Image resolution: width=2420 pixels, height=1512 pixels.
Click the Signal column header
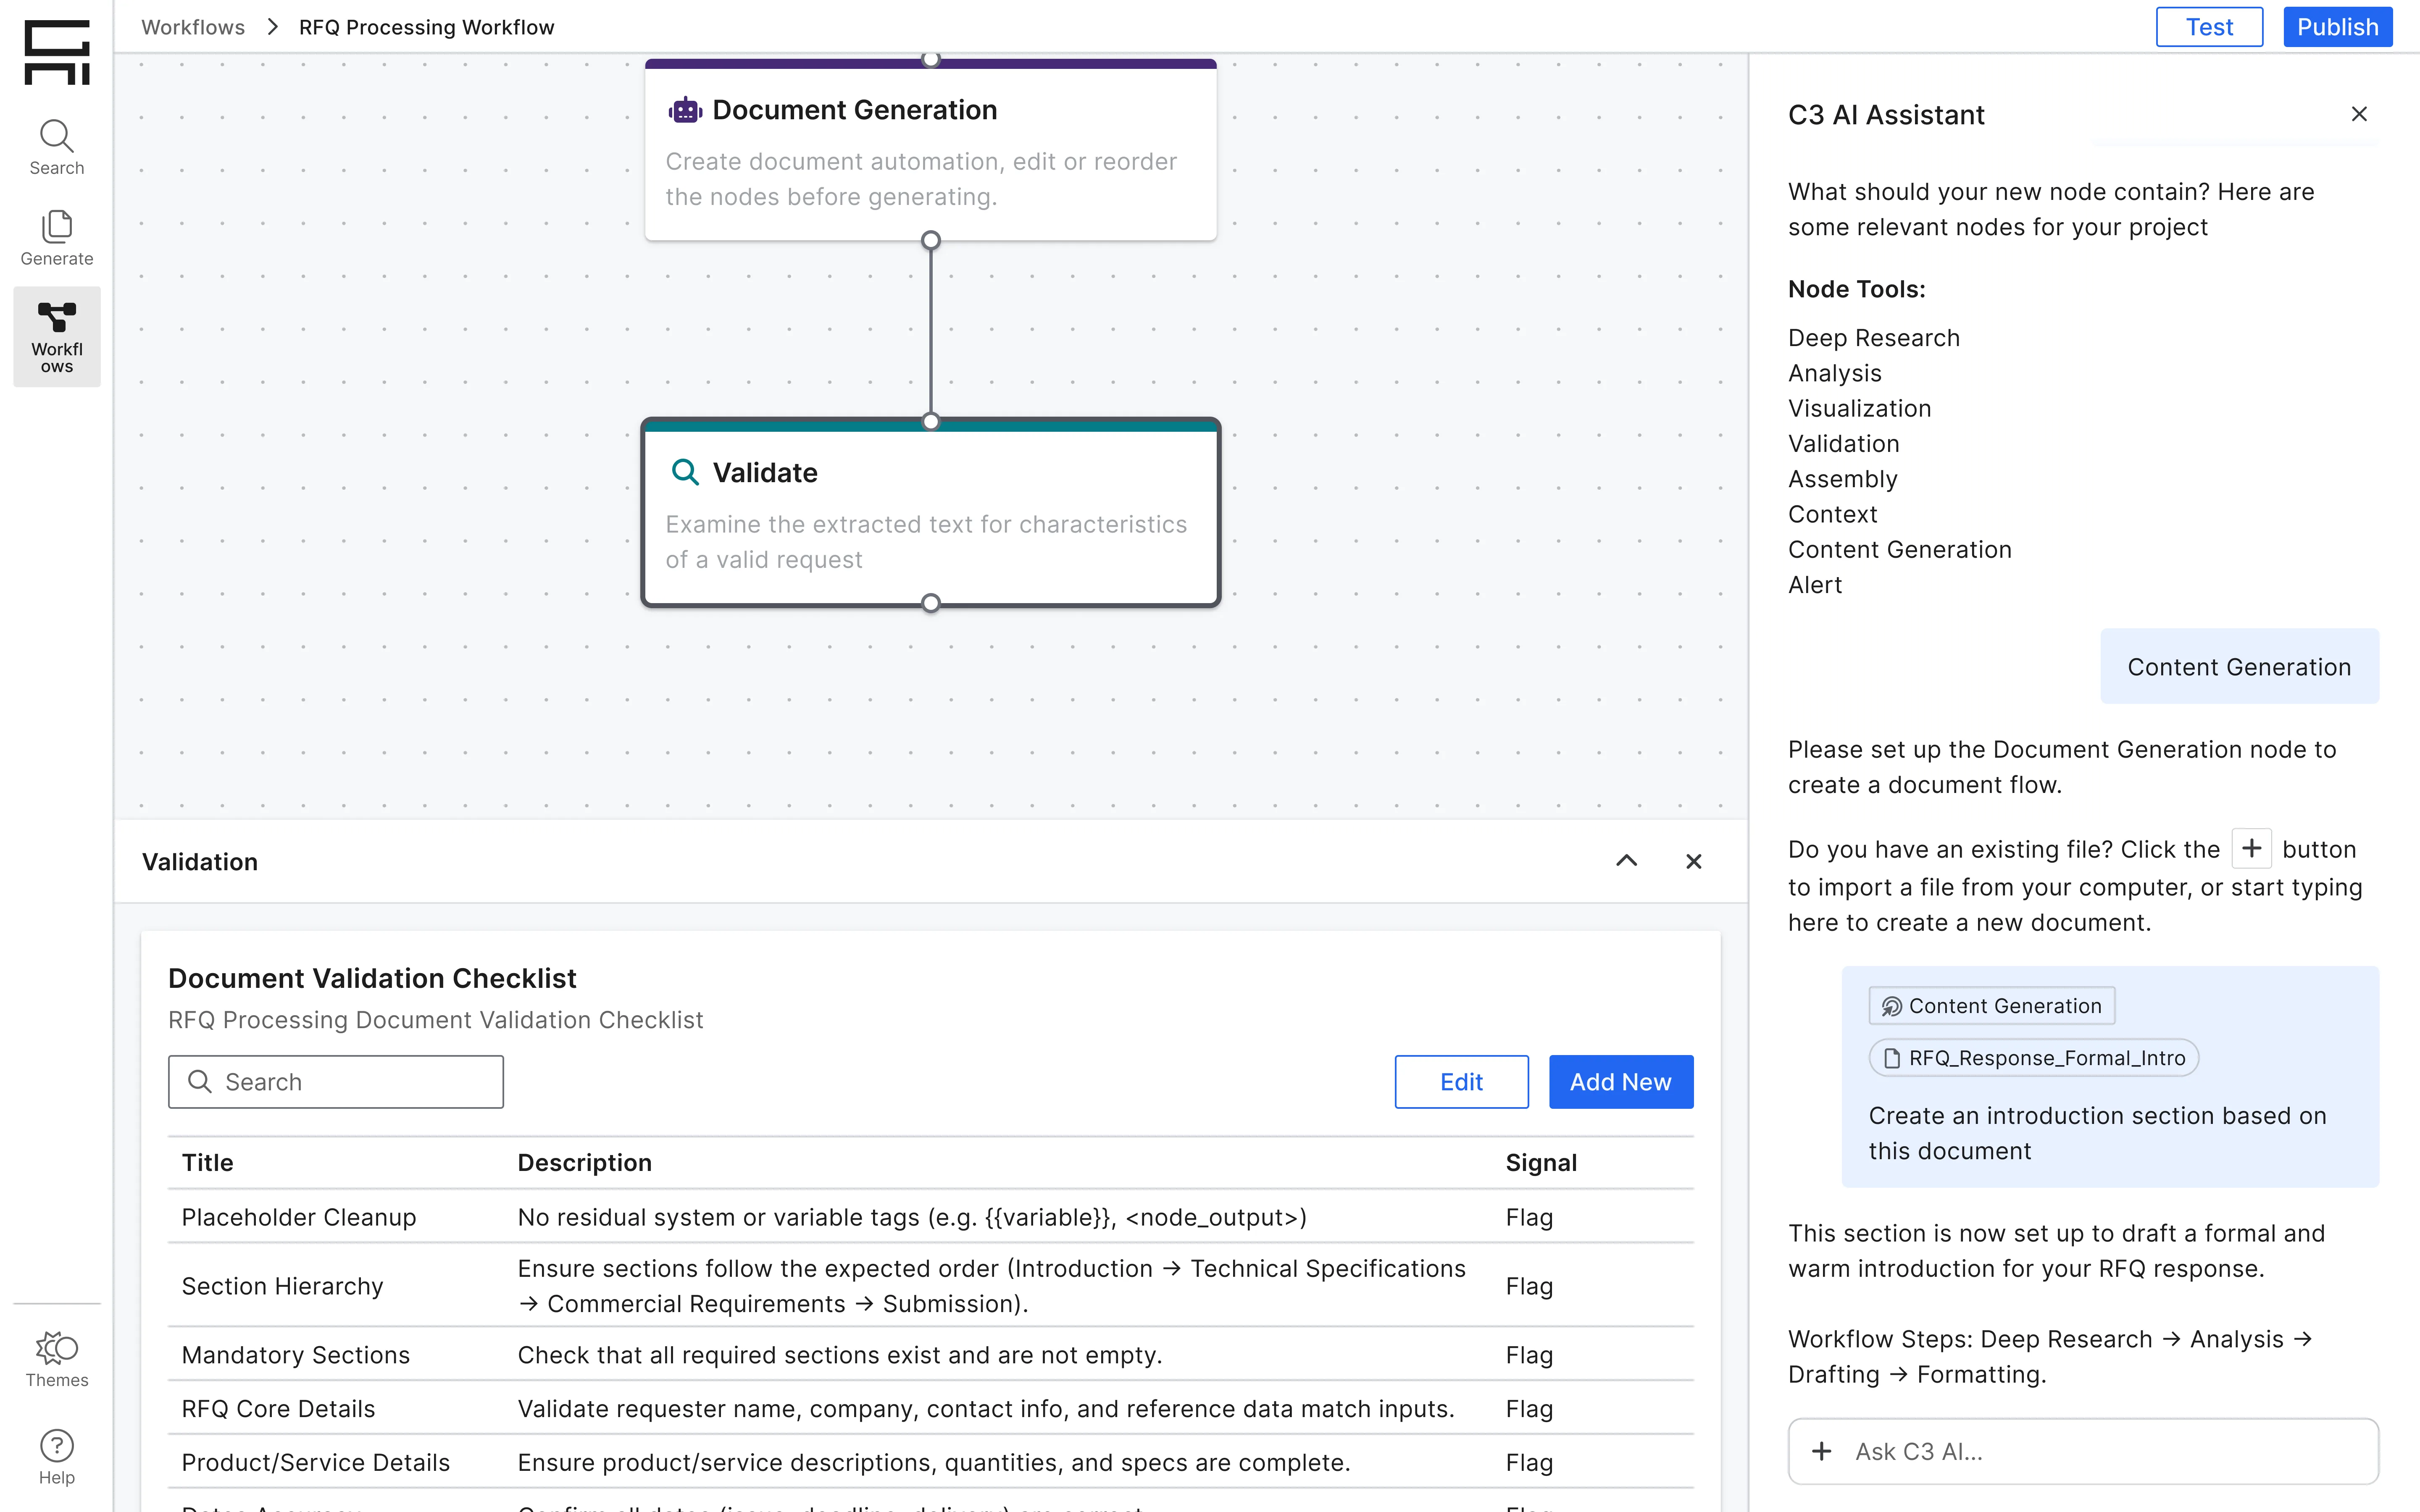click(1541, 1162)
